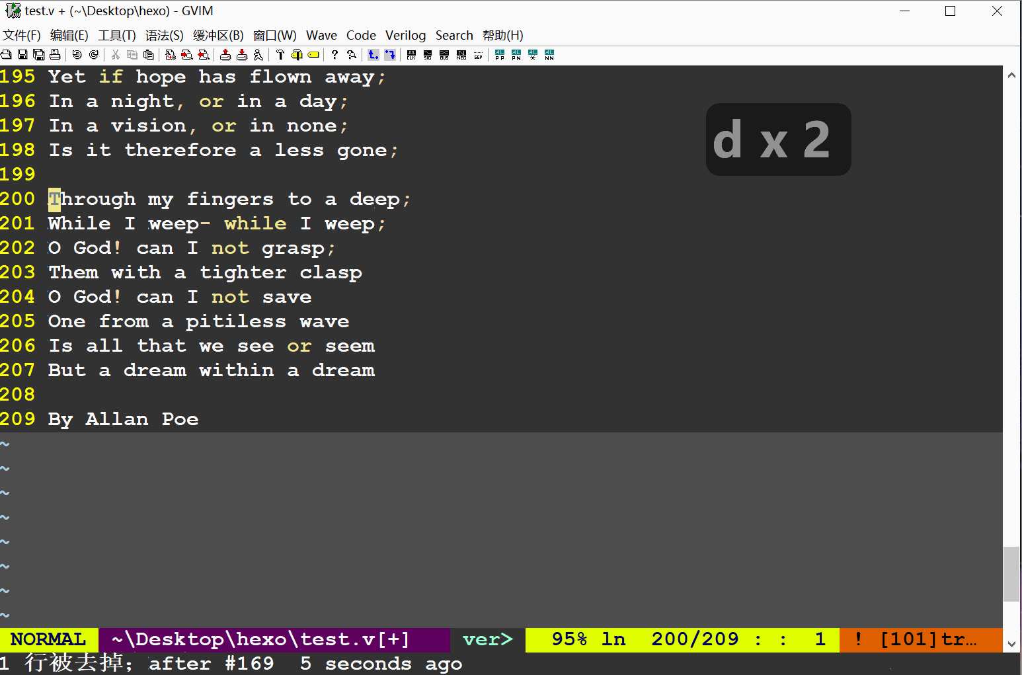
Task: Insert a BUS waveform via toolbar
Action: click(444, 55)
